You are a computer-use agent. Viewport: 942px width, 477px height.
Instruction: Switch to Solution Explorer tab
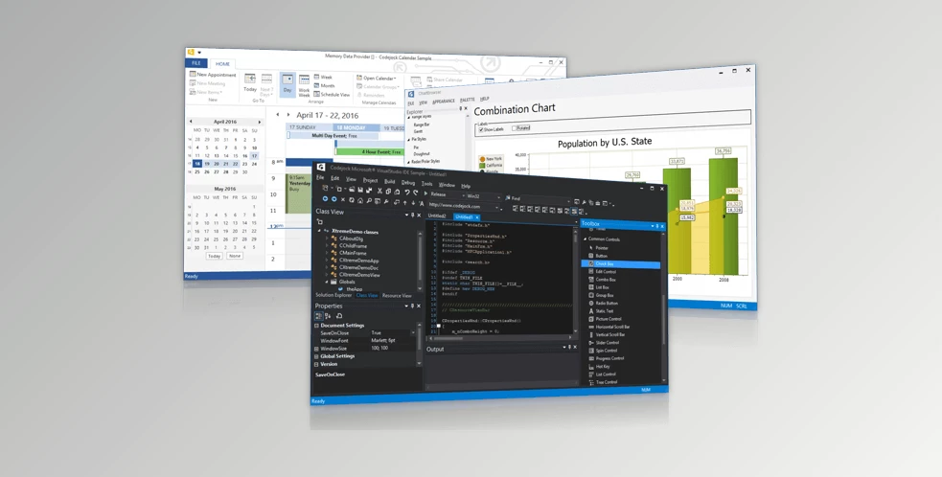coord(333,296)
